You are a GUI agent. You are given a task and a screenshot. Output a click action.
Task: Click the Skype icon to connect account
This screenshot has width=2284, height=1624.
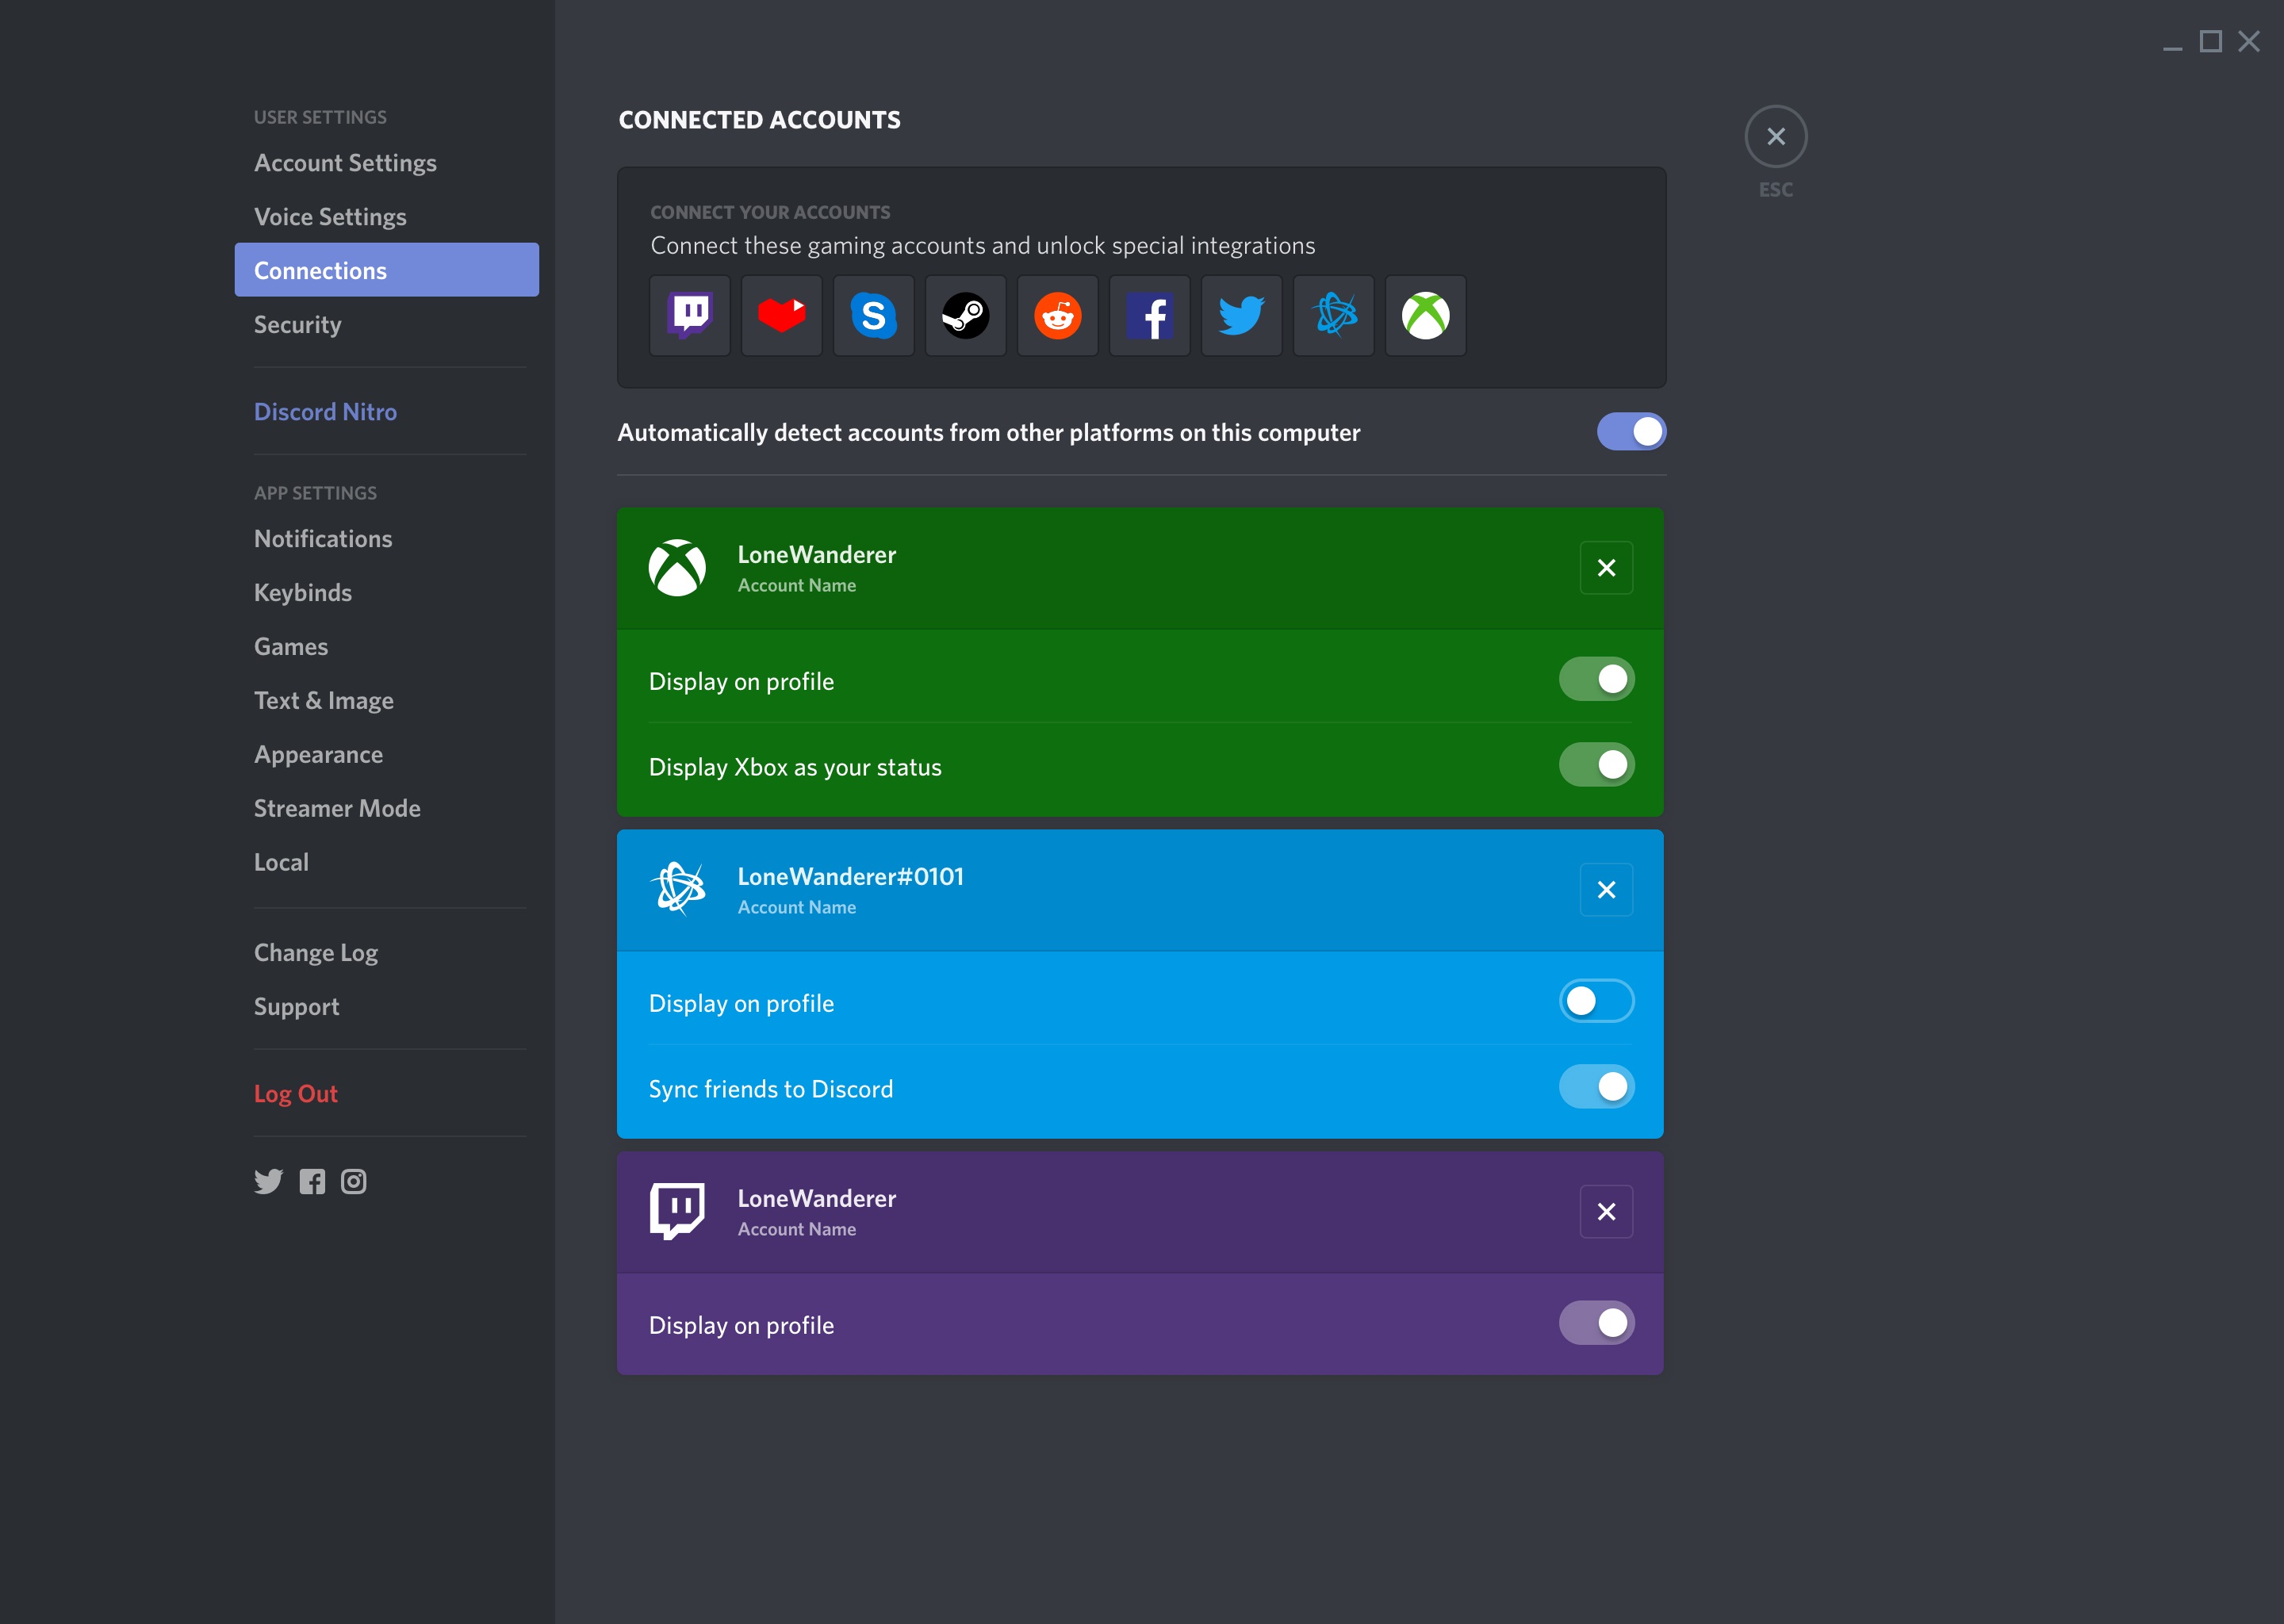pyautogui.click(x=873, y=315)
